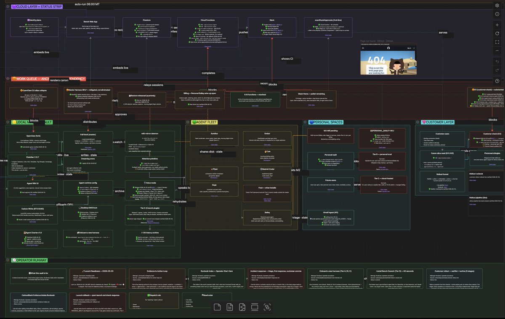Open canvas help question mark icon
Screen dimensions: 505x319
click(x=497, y=81)
